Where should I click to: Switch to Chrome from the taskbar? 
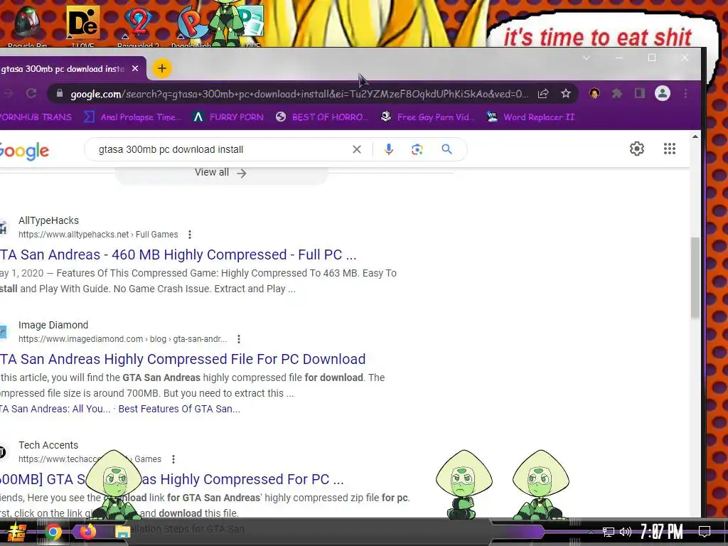click(53, 532)
